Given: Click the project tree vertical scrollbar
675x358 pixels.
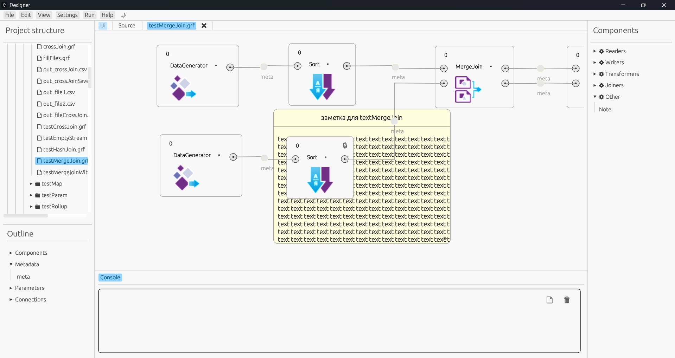Looking at the screenshot, I should click(x=90, y=77).
